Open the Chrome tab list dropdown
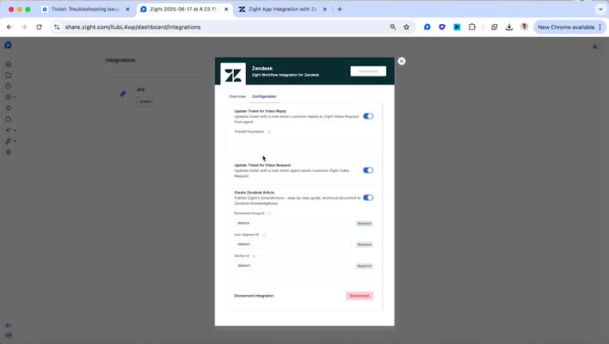609x344 pixels. point(600,9)
